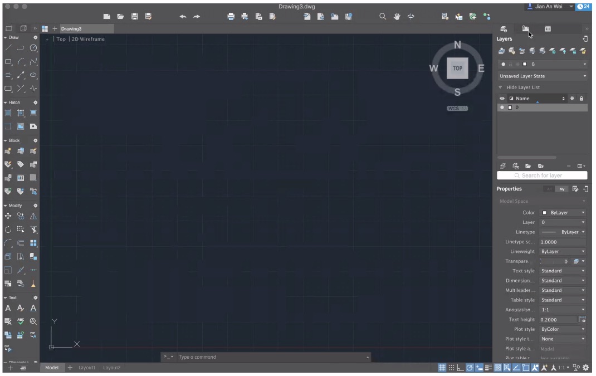
Task: Open the Draw panel settings gear
Action: [35, 38]
